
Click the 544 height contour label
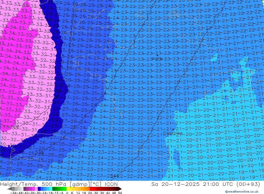click(114, 176)
